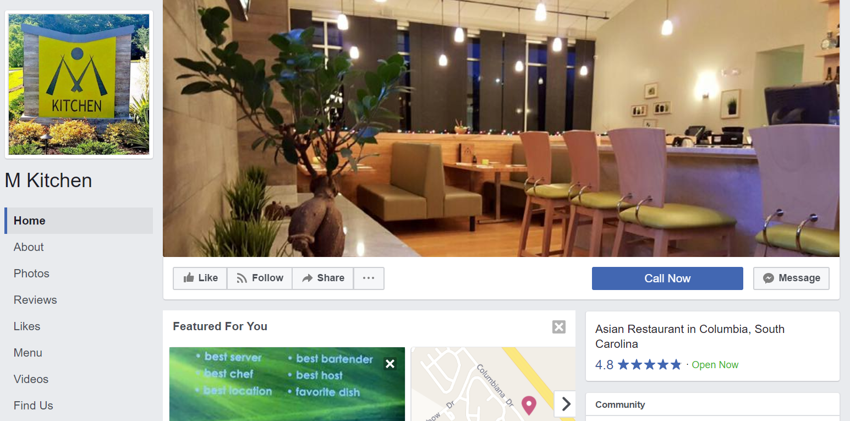This screenshot has width=850, height=421.
Task: Dismiss the Featured For You section
Action: click(x=559, y=327)
